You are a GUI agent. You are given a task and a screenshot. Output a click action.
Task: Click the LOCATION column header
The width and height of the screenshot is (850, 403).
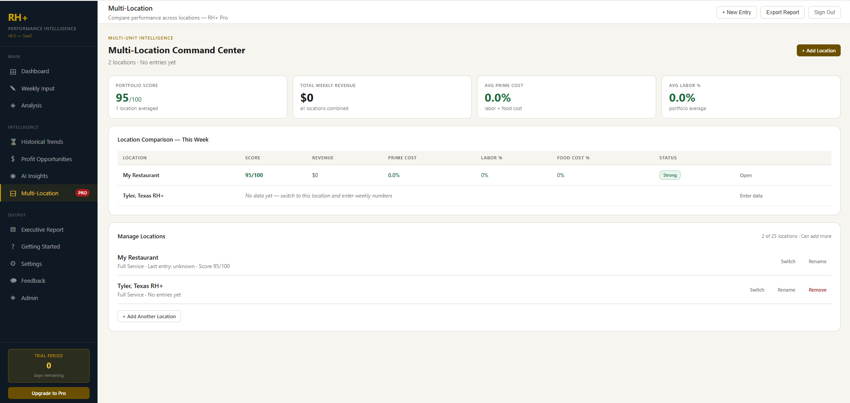pos(135,158)
